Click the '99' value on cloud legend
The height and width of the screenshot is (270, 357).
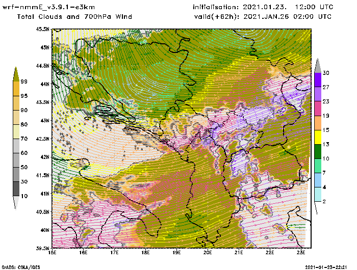[x=24, y=82]
